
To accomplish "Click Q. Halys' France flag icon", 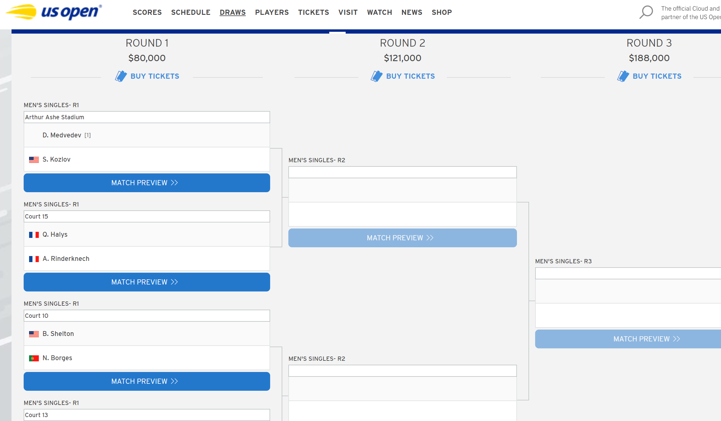I will (x=34, y=235).
